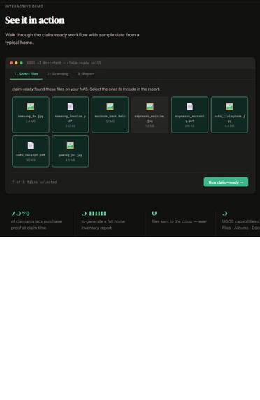
Task: Click the macbook_desk.heic image icon
Action: (110, 106)
